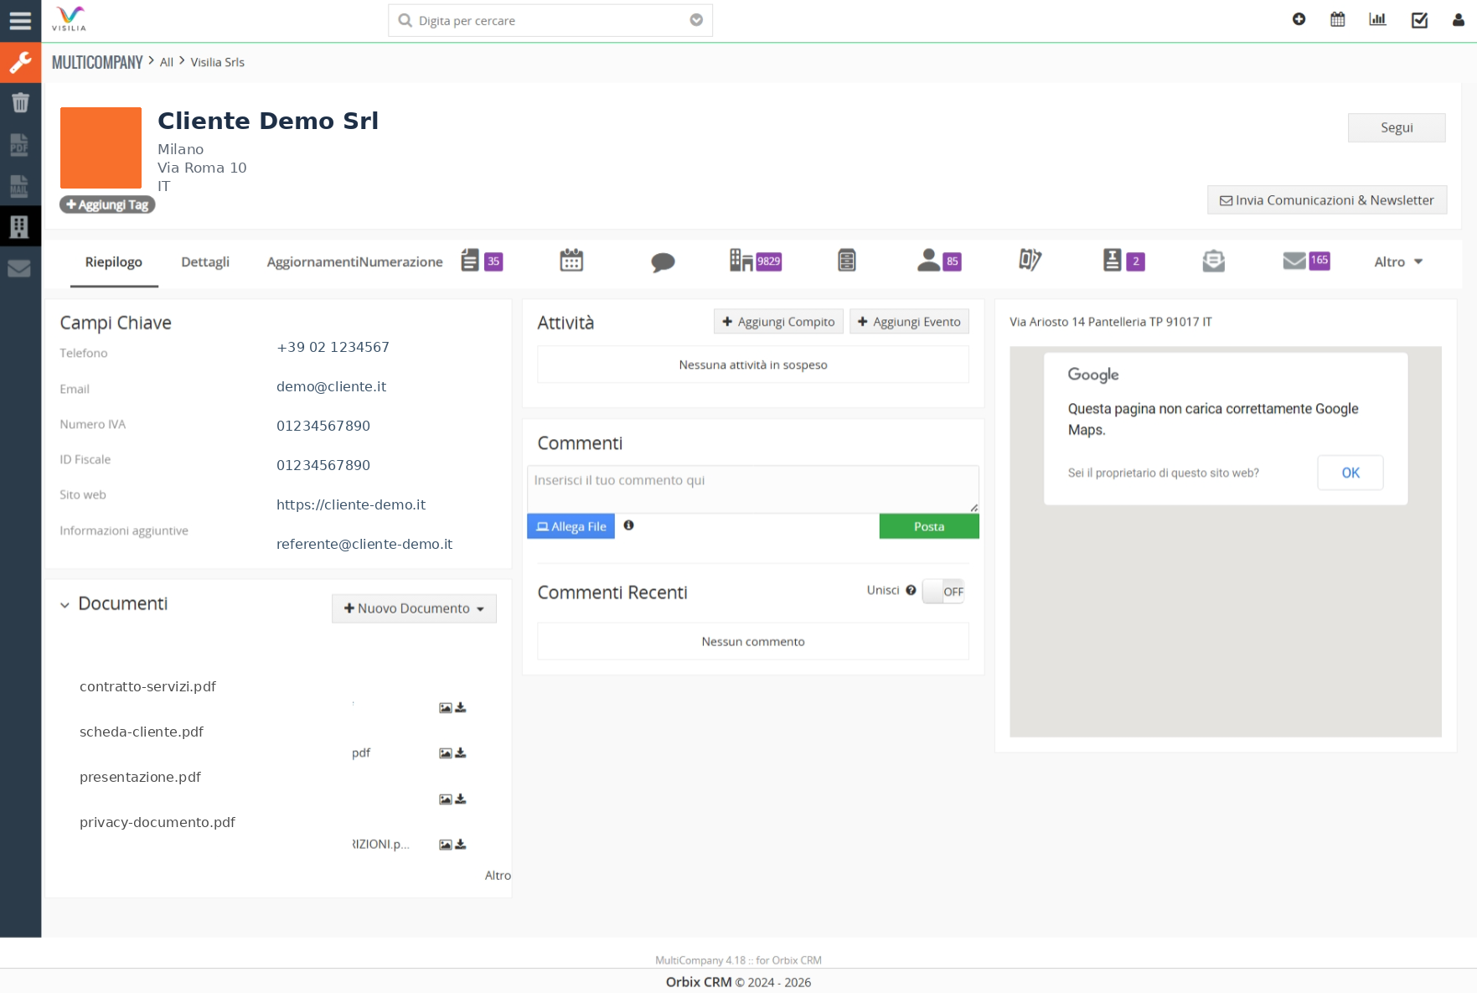The image size is (1477, 993).
Task: Open the tab icon with badge 2
Action: (1123, 261)
